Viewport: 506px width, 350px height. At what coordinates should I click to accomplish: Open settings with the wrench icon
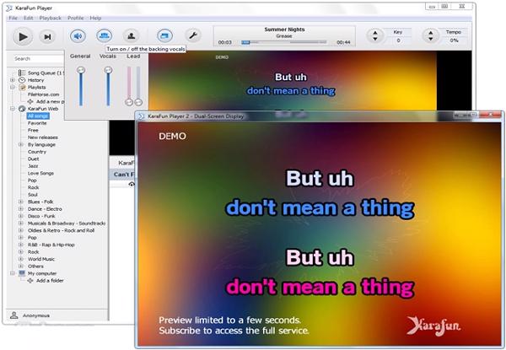coord(192,36)
